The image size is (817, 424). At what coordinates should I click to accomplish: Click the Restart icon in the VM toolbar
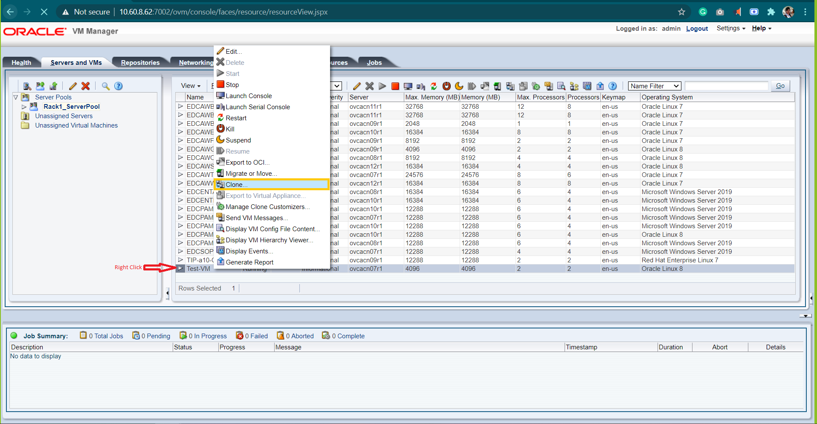tap(434, 86)
